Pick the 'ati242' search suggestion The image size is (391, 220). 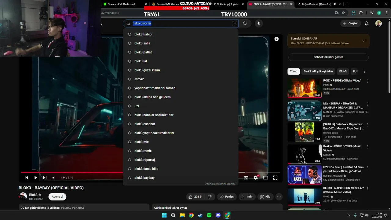(181, 79)
